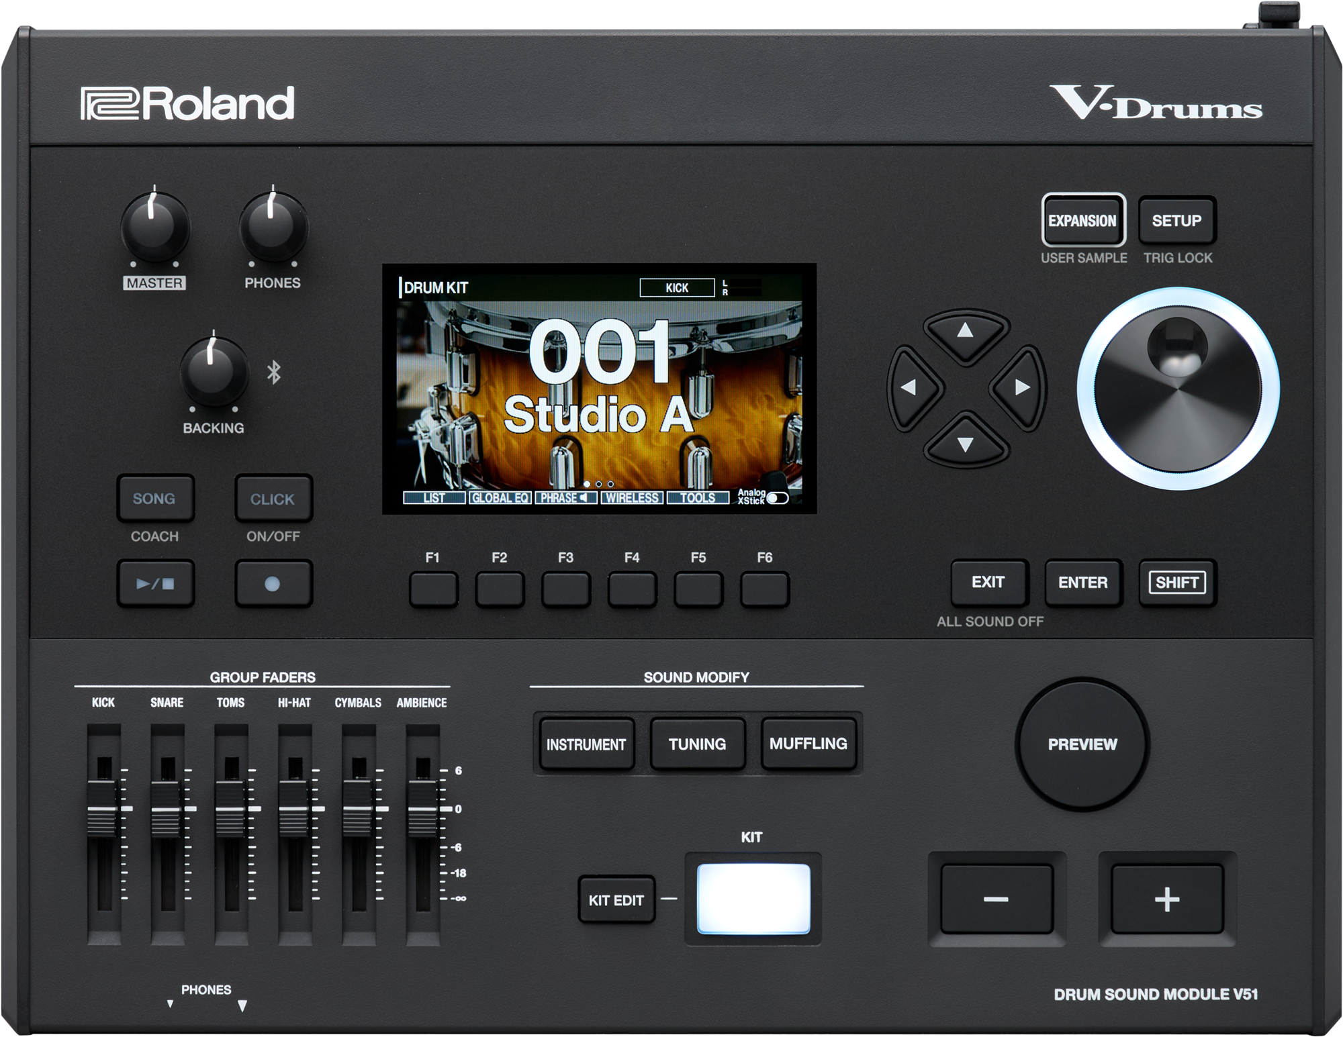Select F2 function key below screen
Viewport: 1343px width, 1037px height.
click(x=500, y=589)
